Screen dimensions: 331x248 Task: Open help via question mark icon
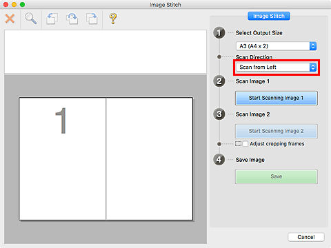click(113, 19)
